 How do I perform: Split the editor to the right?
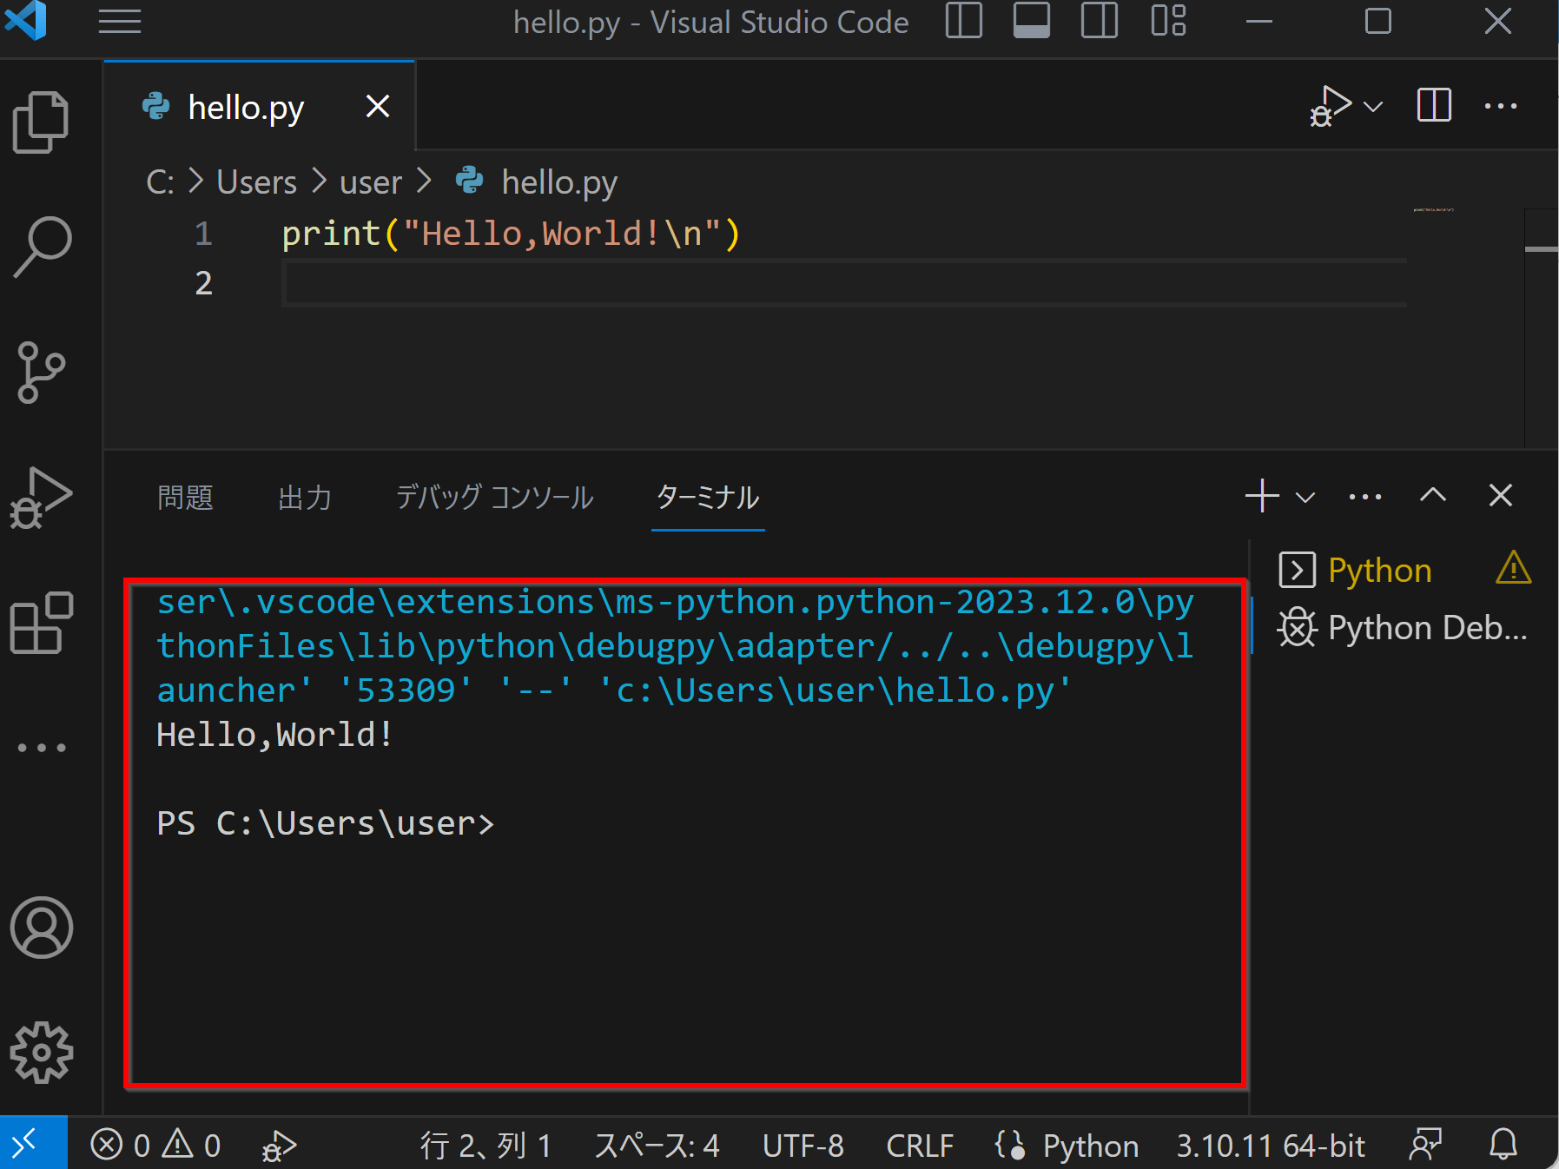pyautogui.click(x=1434, y=106)
